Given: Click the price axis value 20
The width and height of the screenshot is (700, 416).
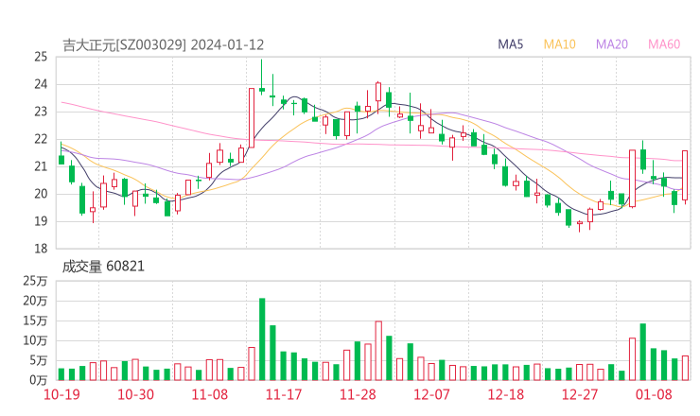Looking at the screenshot, I should pos(41,194).
